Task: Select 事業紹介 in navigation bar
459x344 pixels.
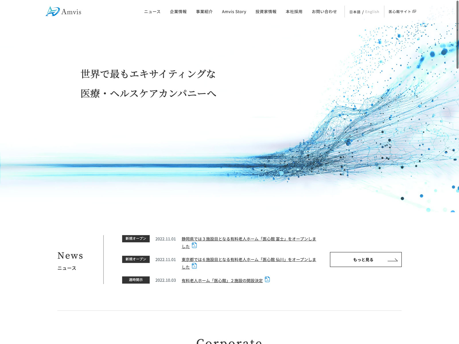Action: pos(204,12)
